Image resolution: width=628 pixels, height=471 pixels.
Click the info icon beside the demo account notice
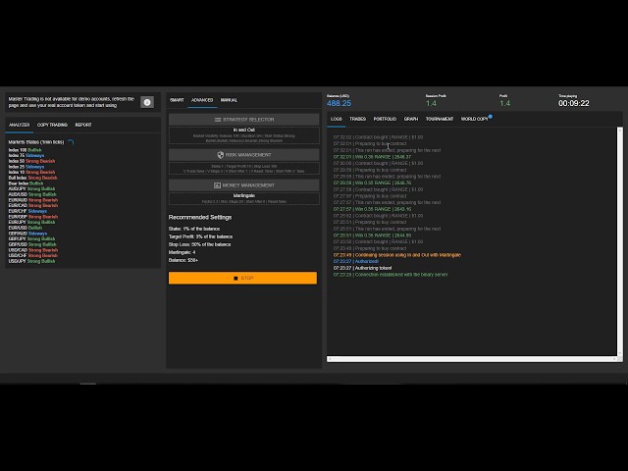pyautogui.click(x=147, y=102)
